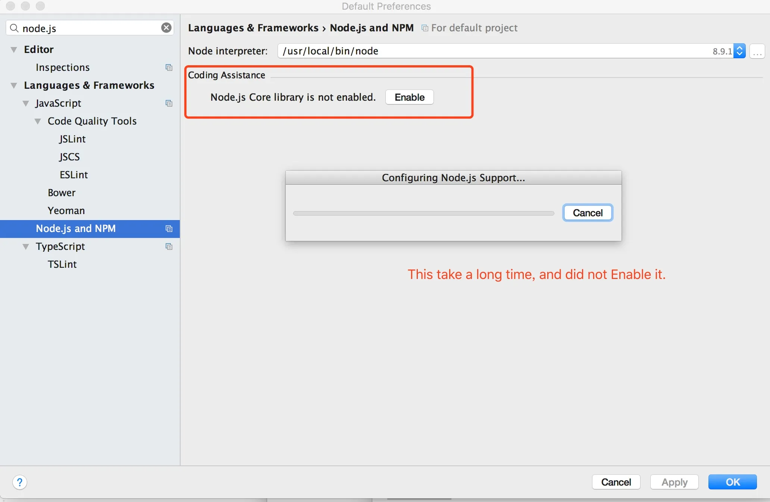The width and height of the screenshot is (770, 502).
Task: Cancel the Configuring Node.js Support dialog
Action: click(x=588, y=213)
